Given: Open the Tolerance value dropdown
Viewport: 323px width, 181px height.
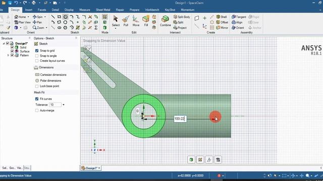Looking at the screenshot, I should click(x=64, y=105).
